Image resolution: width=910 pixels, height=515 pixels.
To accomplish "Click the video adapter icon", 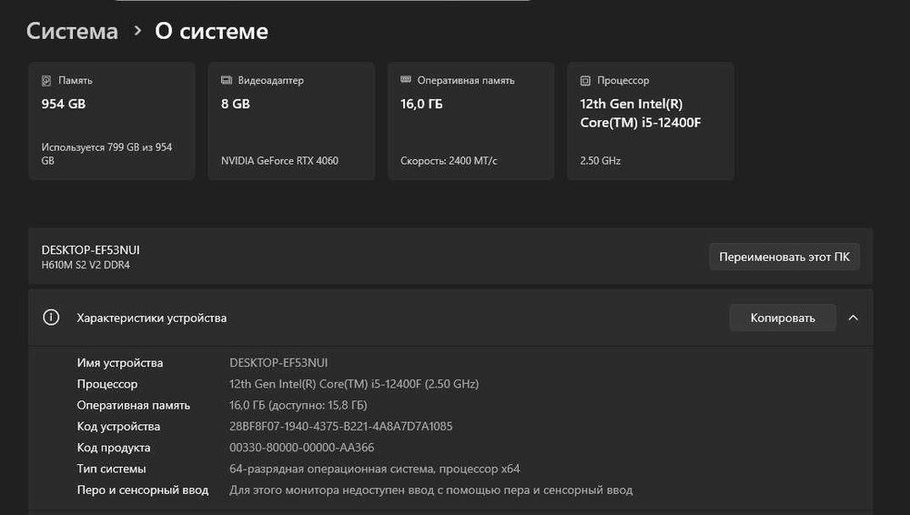I will point(227,80).
